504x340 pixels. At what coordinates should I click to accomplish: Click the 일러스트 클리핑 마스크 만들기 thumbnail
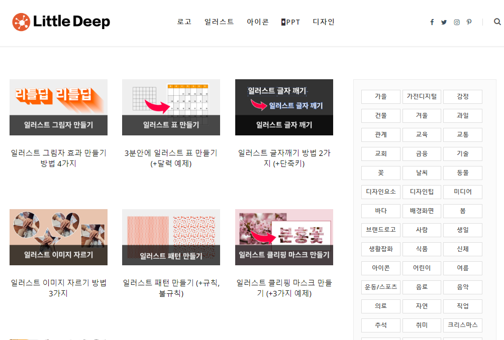coord(284,237)
